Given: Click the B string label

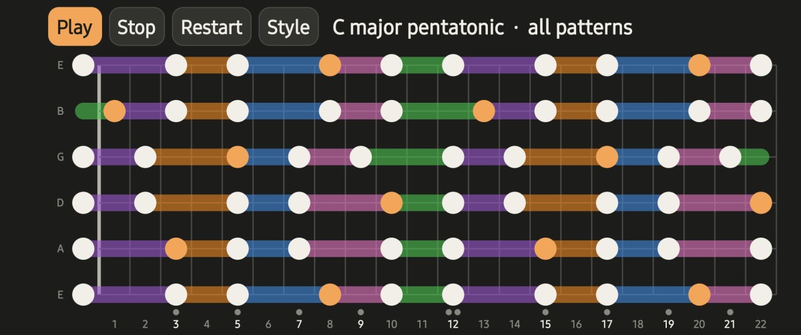Looking at the screenshot, I should 60,111.
